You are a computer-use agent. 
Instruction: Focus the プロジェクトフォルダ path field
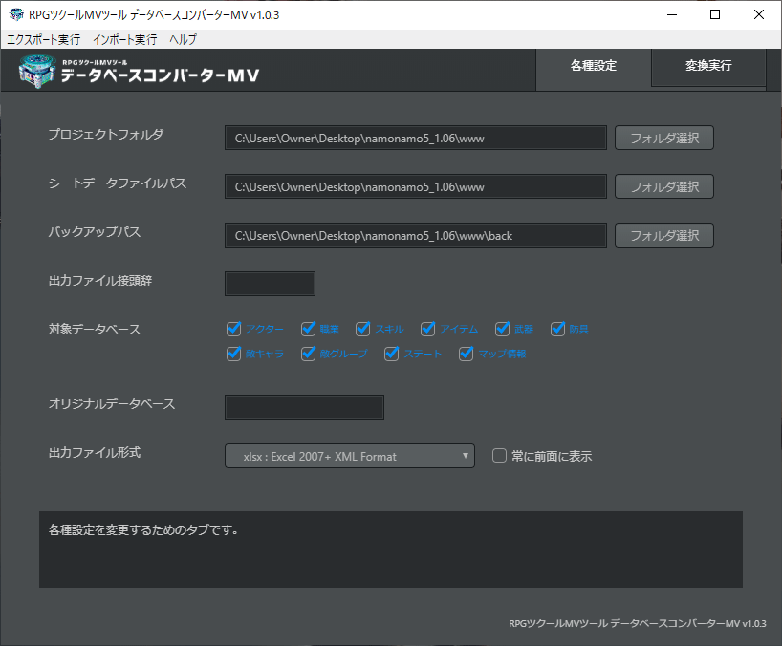[x=416, y=138]
